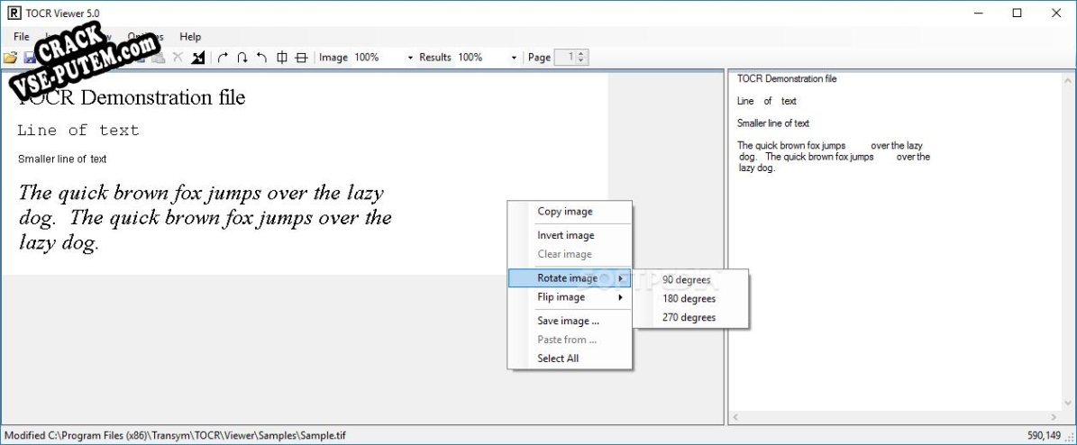Click the rotate counterclockwise toolbar icon

click(261, 58)
